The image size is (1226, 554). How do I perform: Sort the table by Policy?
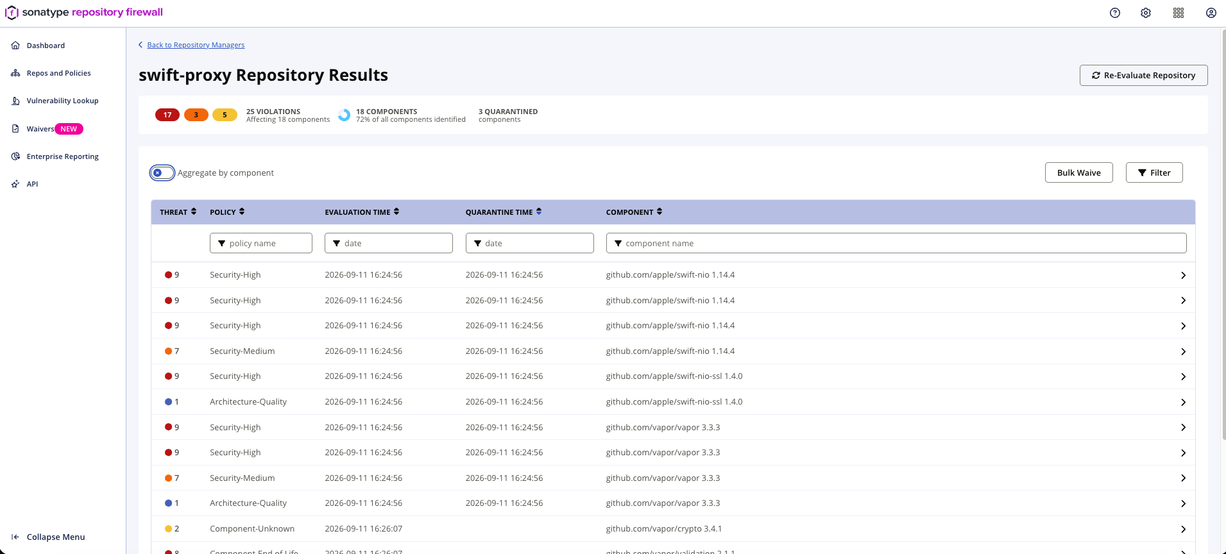(227, 212)
